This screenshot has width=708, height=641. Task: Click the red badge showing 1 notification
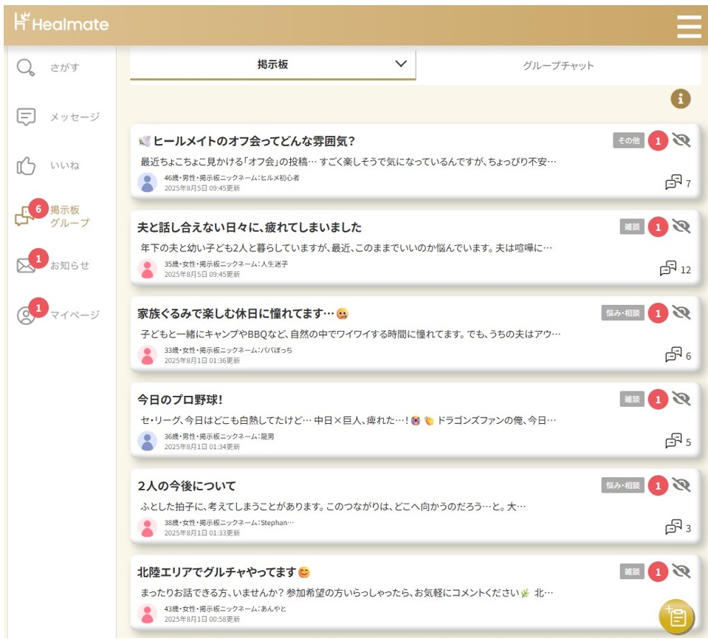point(659,140)
